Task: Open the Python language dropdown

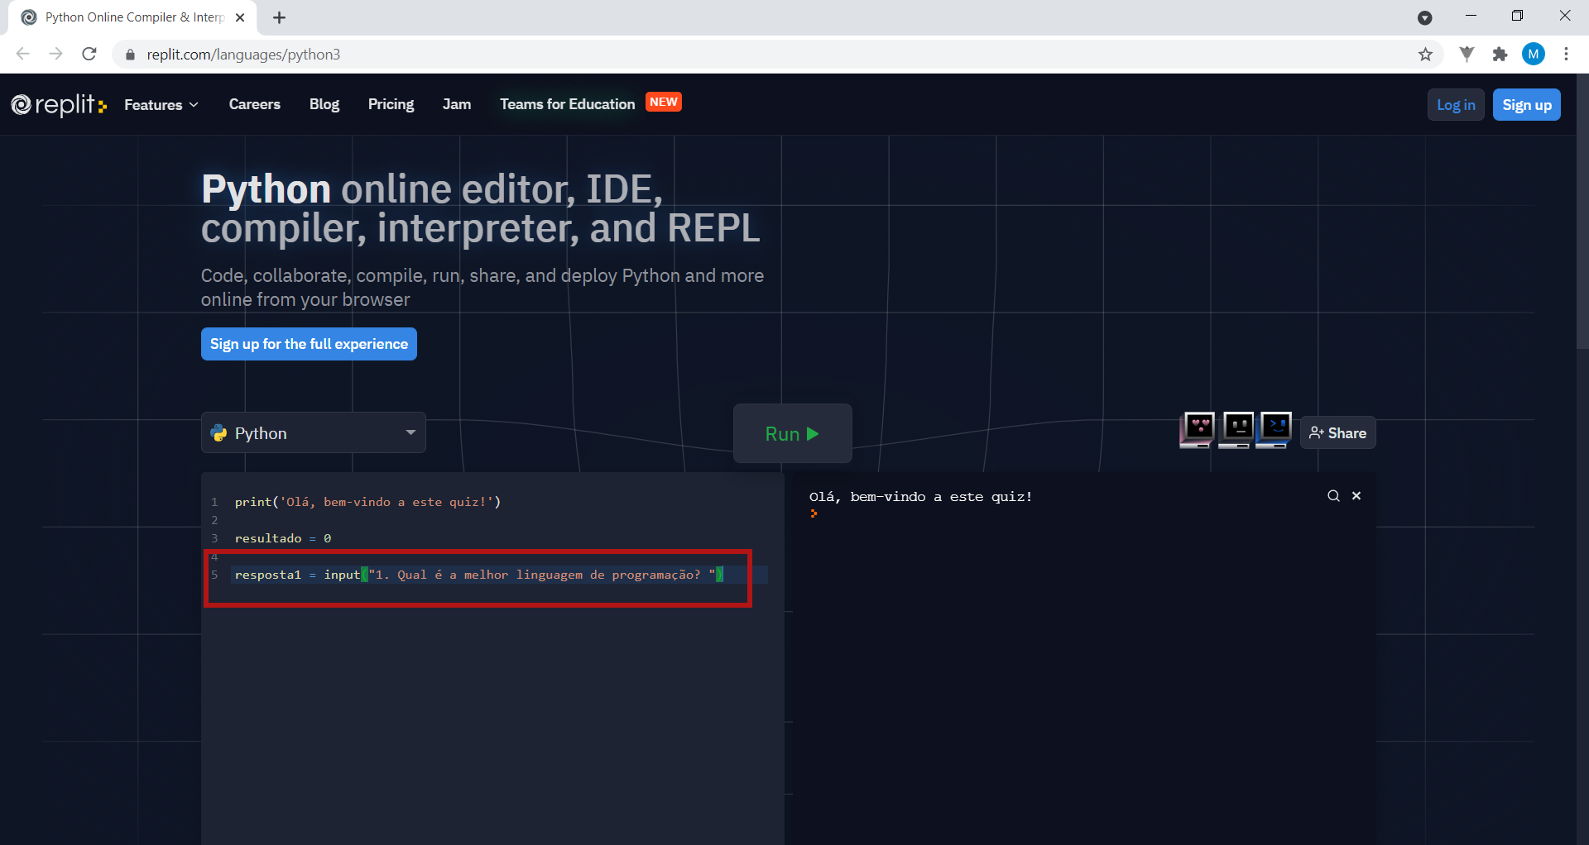Action: [x=314, y=432]
